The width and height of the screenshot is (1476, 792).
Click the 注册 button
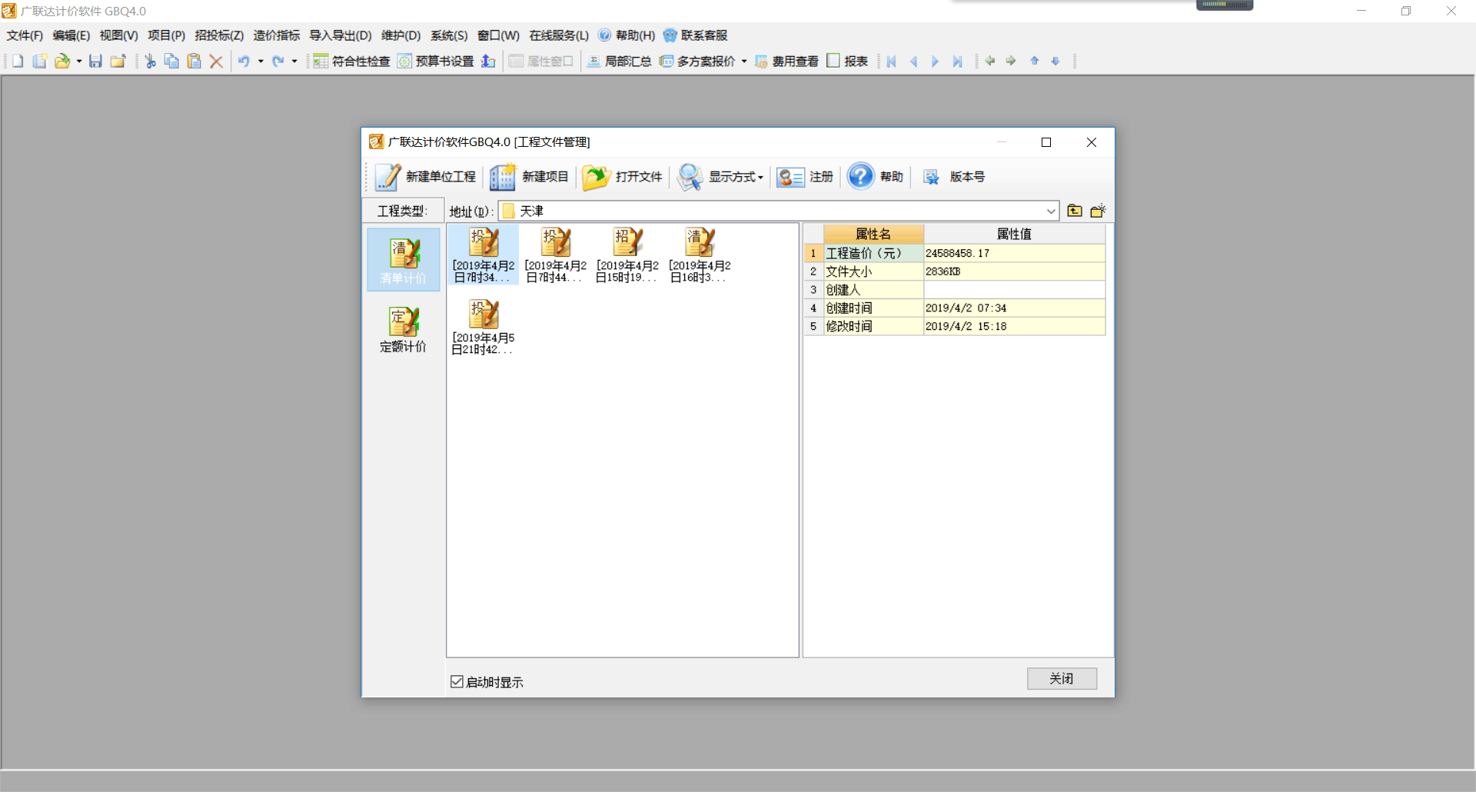[x=805, y=177]
